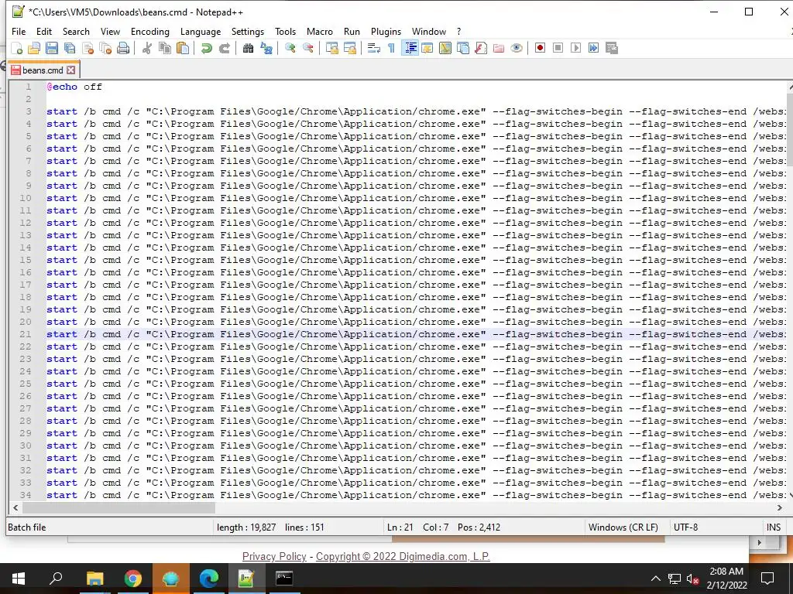Click the user-defined language toolbar icon

click(427, 49)
